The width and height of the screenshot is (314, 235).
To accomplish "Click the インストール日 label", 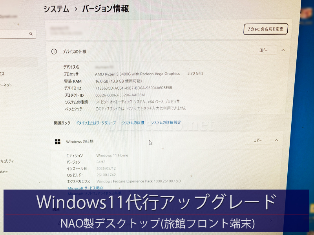I will (x=77, y=169).
